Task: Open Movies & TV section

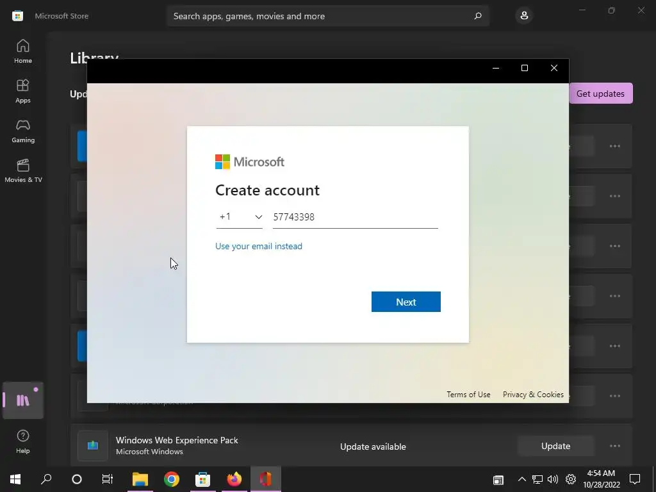Action: point(23,170)
